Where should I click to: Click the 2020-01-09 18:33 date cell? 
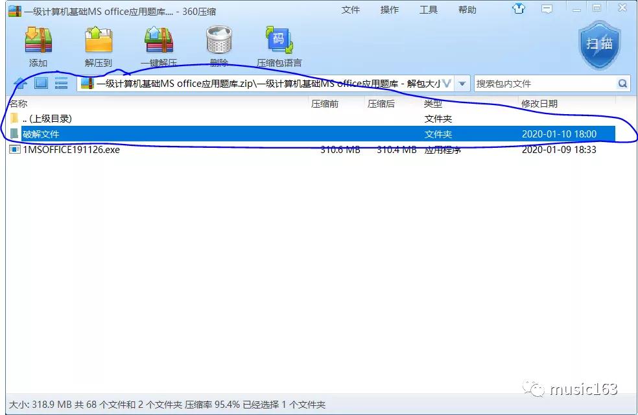(559, 149)
